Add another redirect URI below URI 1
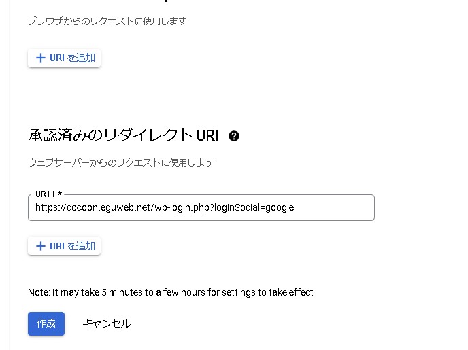Screen dimensions: 468x350 (65, 246)
